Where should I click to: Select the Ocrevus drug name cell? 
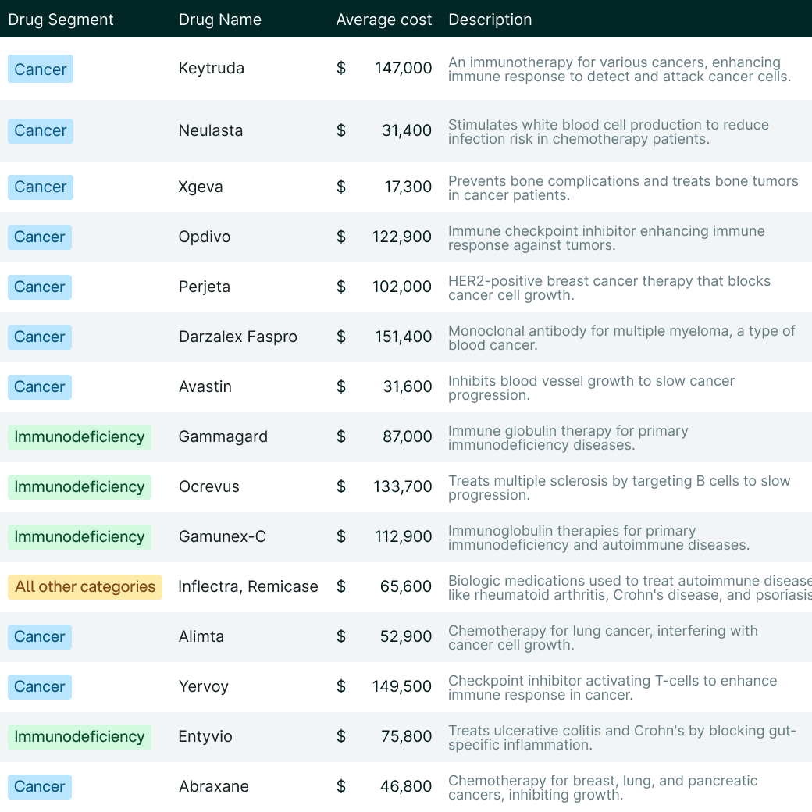tap(209, 486)
